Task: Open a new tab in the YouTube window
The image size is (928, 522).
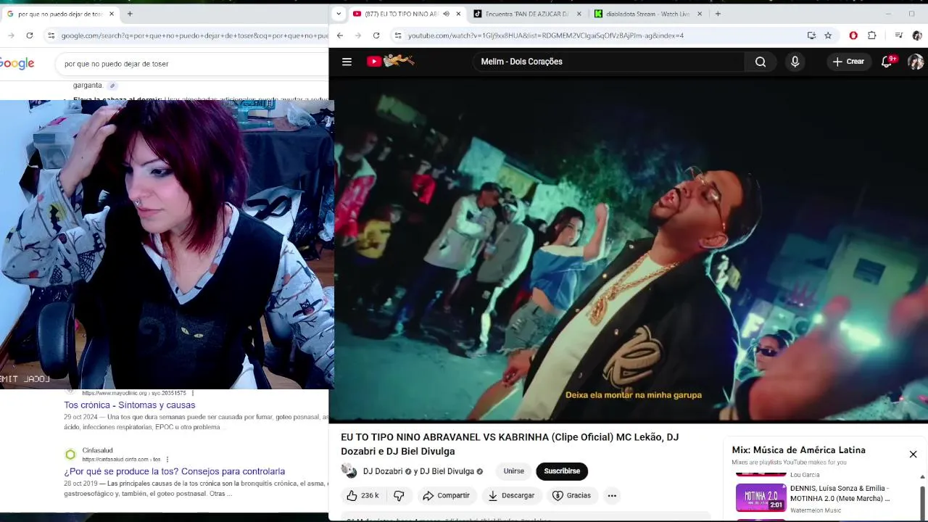Action: [x=718, y=14]
